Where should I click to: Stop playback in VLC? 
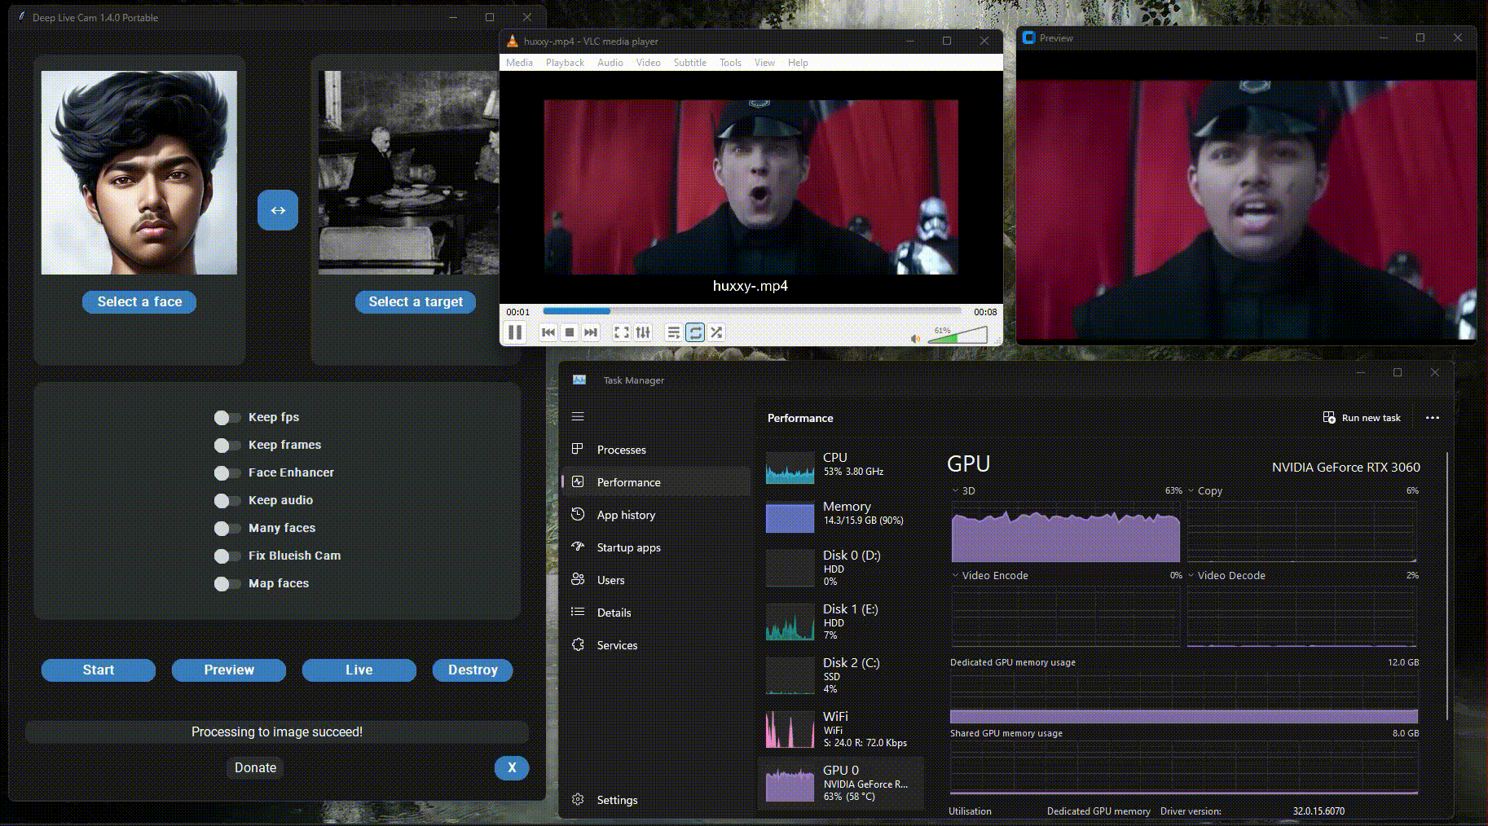coord(568,332)
